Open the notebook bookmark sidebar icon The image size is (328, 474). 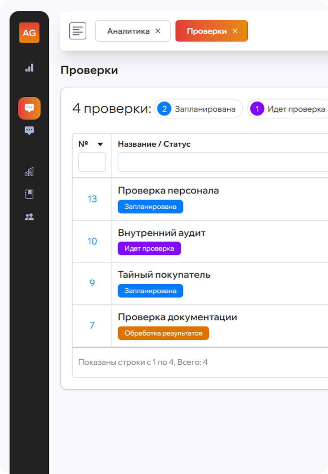[x=29, y=194]
